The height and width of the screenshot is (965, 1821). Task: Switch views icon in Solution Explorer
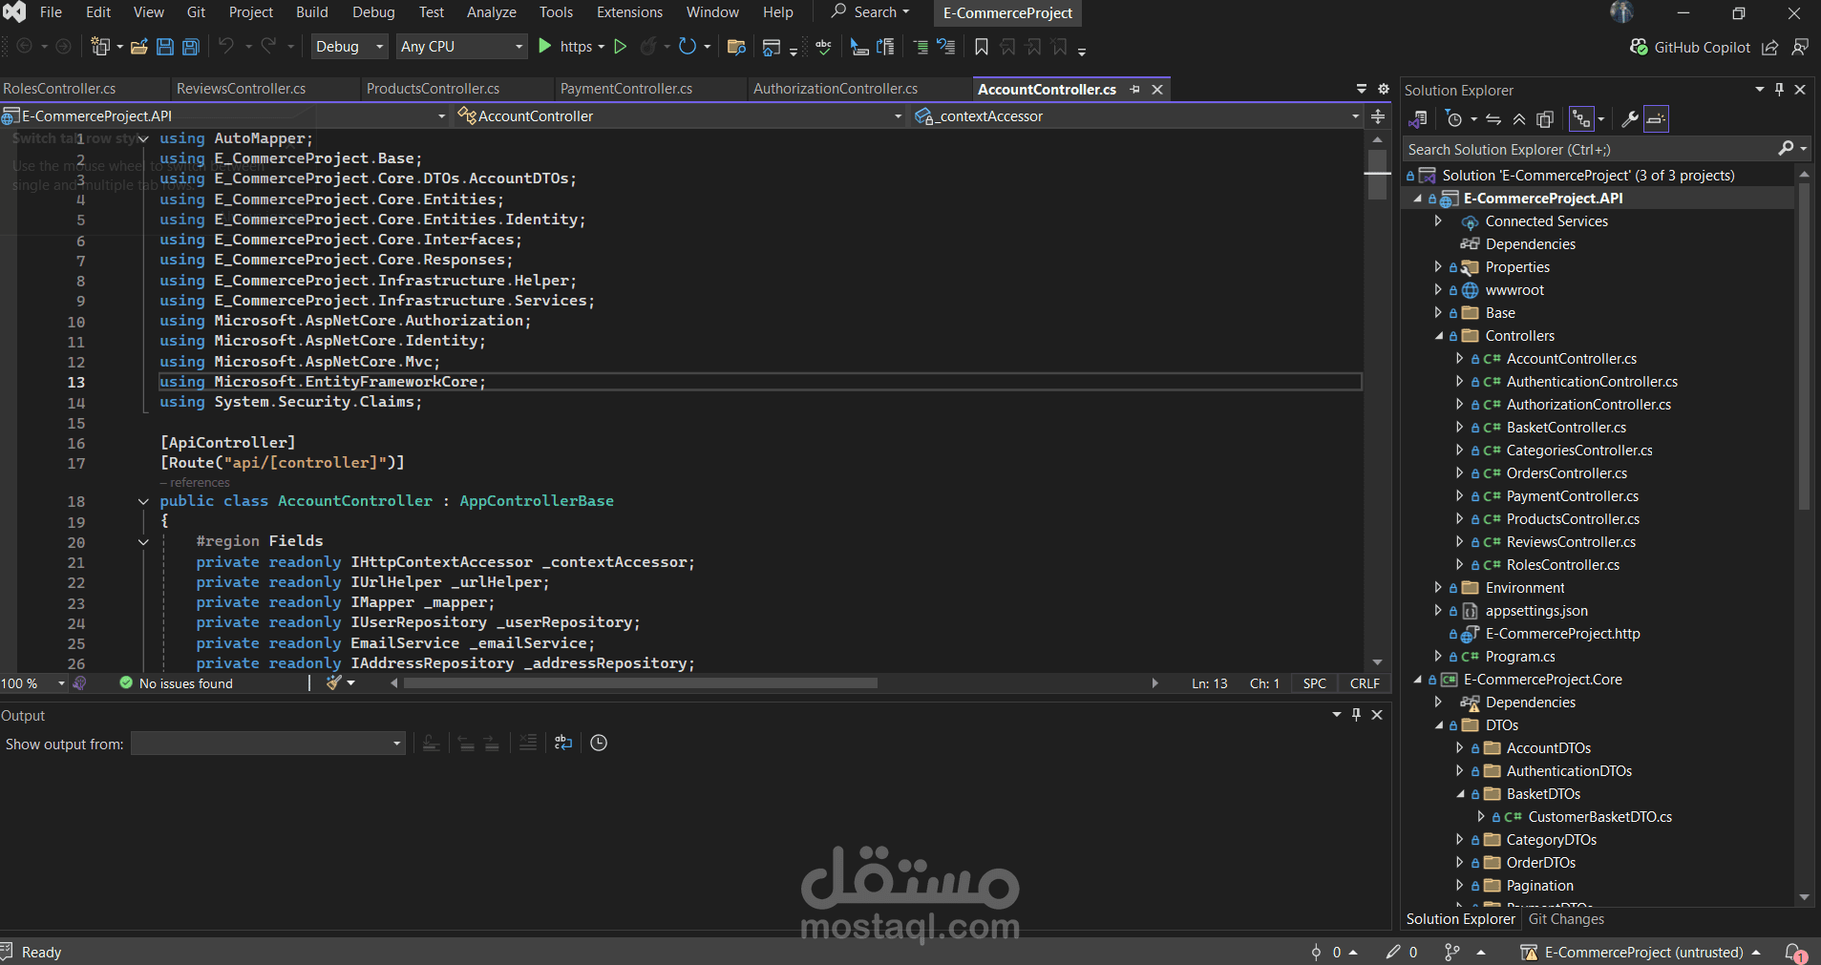(x=1418, y=119)
